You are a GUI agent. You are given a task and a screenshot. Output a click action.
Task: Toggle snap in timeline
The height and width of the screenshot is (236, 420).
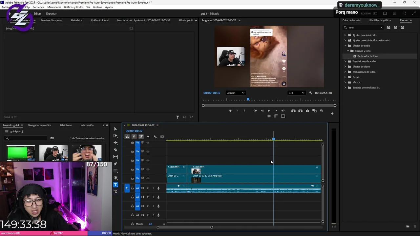[134, 137]
